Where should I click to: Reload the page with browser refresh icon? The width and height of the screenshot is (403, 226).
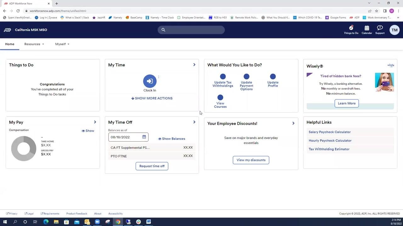click(18, 11)
